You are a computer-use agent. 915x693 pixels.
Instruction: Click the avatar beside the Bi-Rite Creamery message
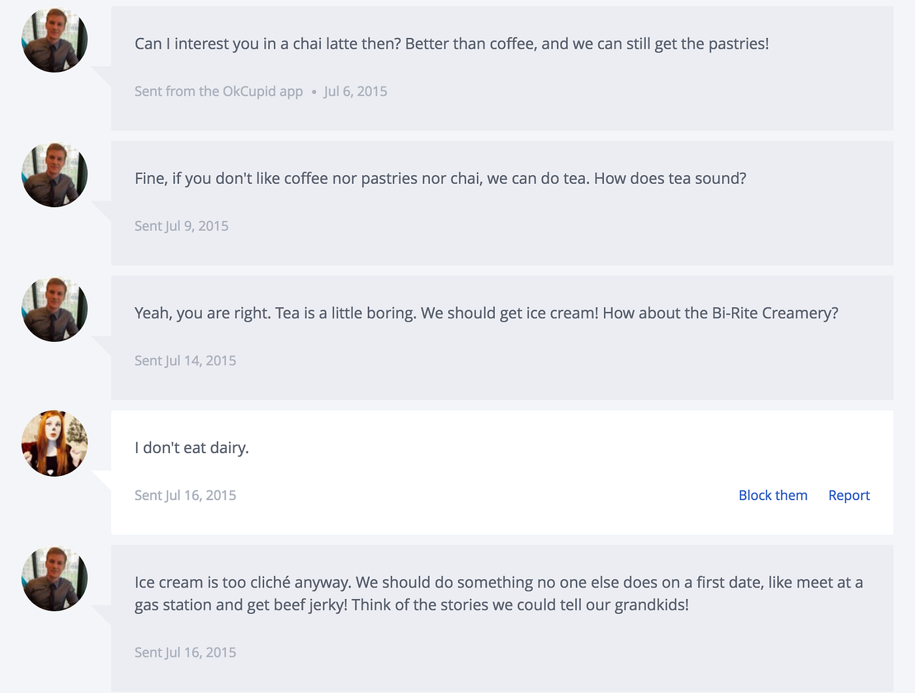55,310
